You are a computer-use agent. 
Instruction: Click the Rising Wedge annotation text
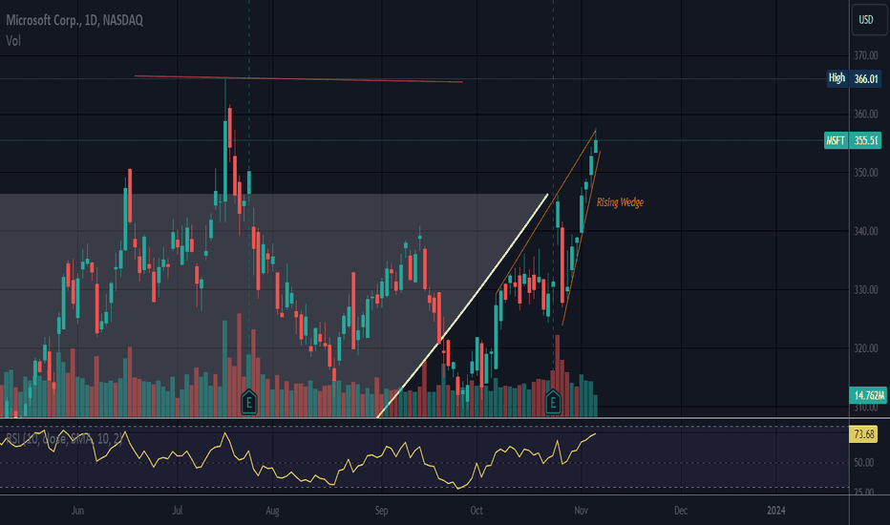(620, 202)
